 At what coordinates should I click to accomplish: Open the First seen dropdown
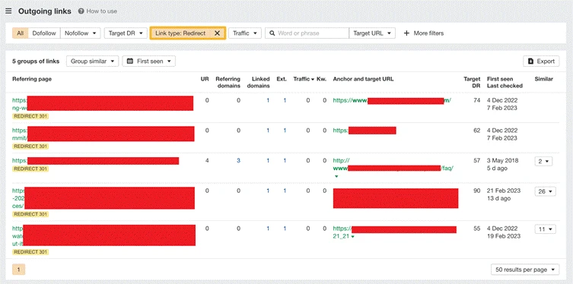point(148,62)
